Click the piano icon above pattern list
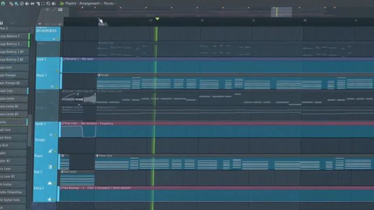374x210 pixels. 1,23
